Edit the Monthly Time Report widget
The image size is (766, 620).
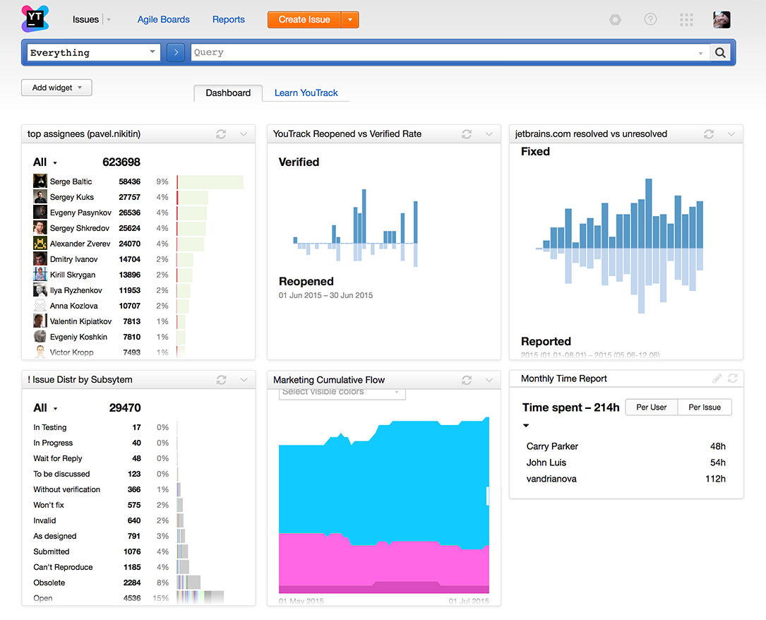717,378
